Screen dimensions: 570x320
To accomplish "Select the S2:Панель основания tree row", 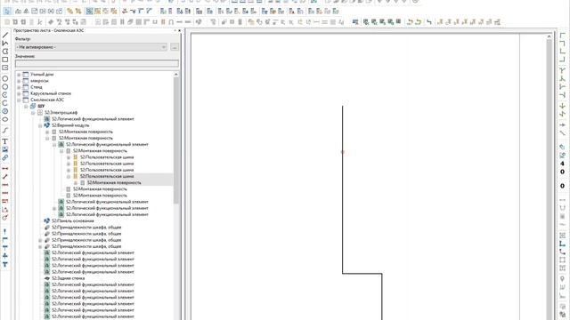I will pos(72,221).
